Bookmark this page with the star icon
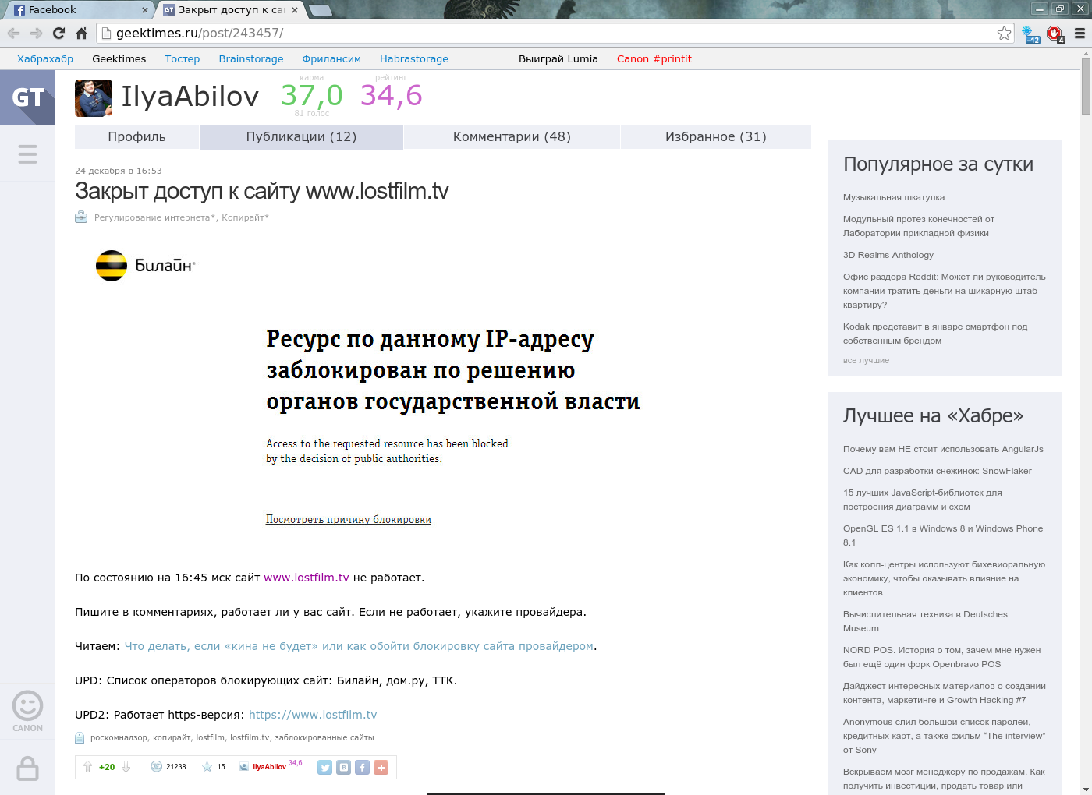1092x795 pixels. (1004, 34)
